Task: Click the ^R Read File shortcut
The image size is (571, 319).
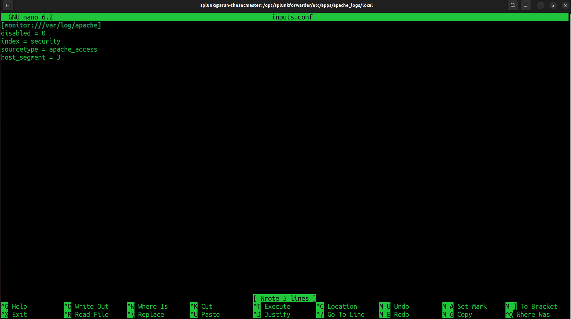Action: tap(86, 314)
